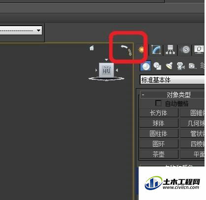Image resolution: width=206 pixels, height=200 pixels.
Task: Click the ViewCube front face labeled 前
Action: (x=106, y=70)
